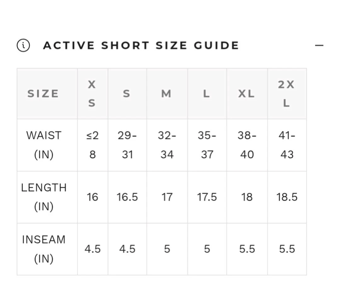Click the 38-40 waist cell
340x299 pixels.
[247, 145]
